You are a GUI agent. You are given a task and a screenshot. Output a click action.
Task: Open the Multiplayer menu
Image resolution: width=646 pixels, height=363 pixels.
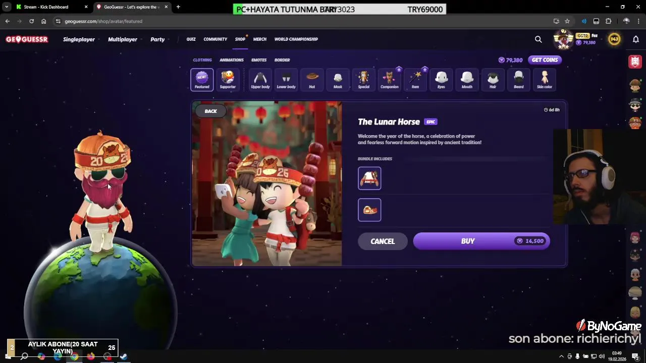123,39
